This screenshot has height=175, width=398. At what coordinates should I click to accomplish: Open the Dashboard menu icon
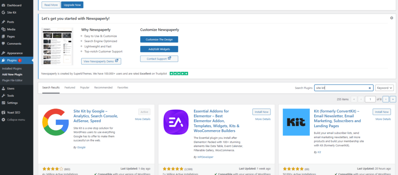(x=3, y=5)
